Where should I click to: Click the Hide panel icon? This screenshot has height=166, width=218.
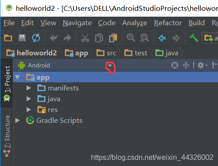click(215, 65)
